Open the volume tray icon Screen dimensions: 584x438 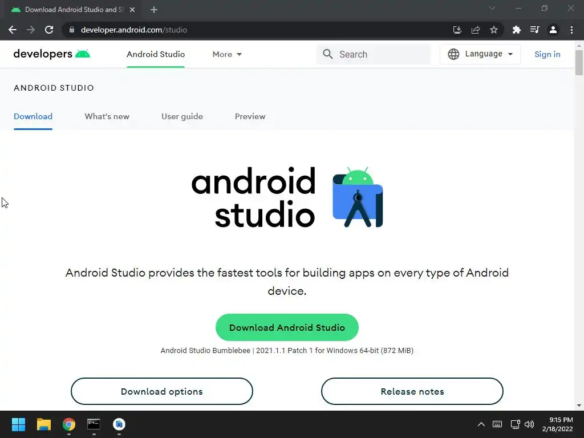pos(529,424)
